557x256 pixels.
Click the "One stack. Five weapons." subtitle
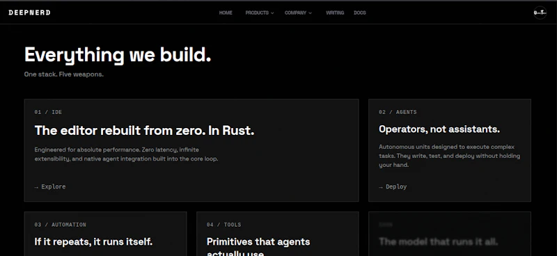click(x=64, y=74)
